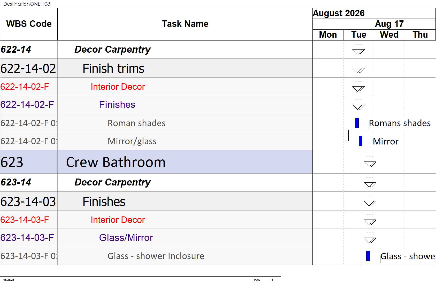Select the Glass - shower inclosure task name

156,256
